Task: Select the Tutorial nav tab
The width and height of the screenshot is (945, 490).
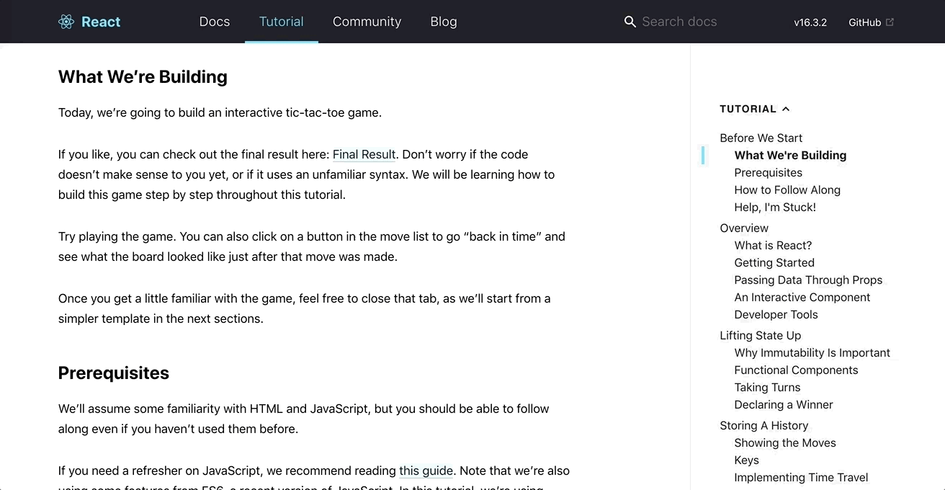Action: 282,22
